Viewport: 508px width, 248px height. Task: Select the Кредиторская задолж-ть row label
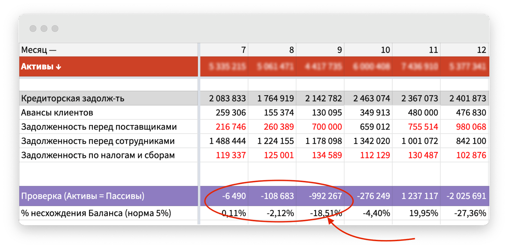click(x=72, y=99)
